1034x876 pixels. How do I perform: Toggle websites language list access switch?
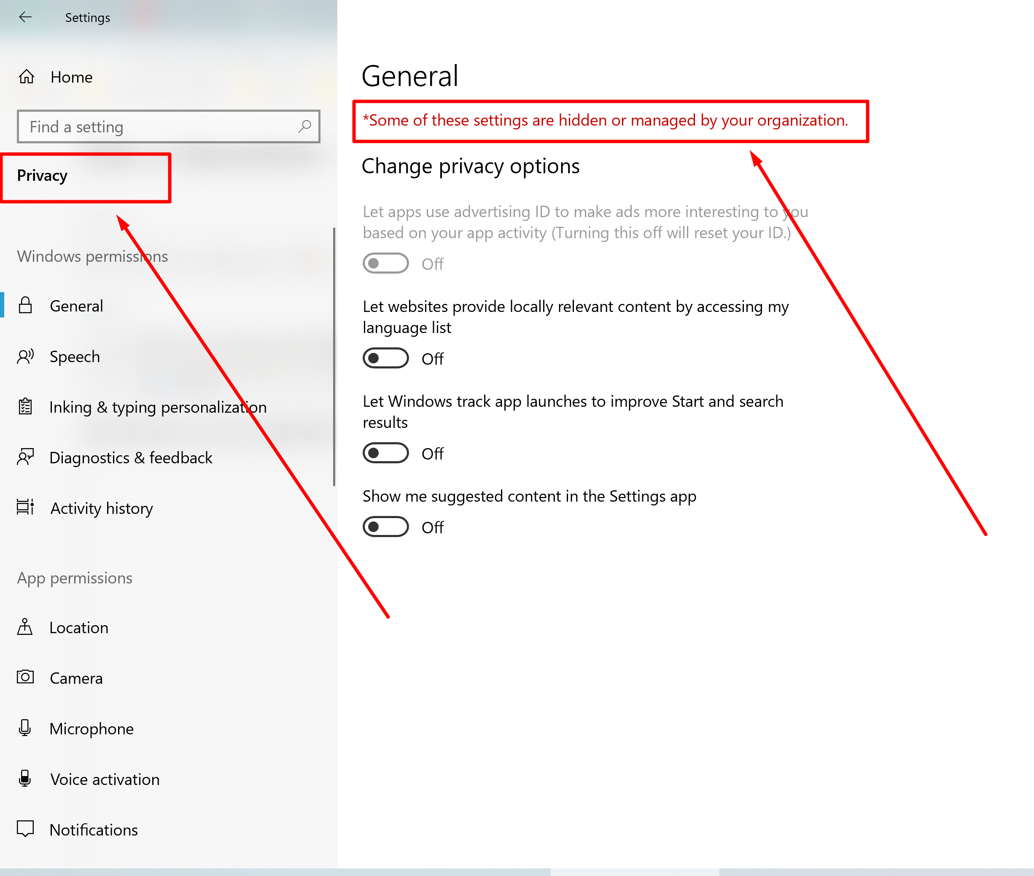[385, 358]
